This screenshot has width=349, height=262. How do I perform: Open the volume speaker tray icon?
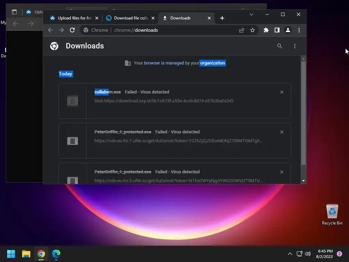coord(308,254)
